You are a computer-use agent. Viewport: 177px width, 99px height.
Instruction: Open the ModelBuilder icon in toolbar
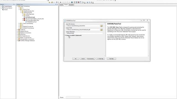pos(83,2)
